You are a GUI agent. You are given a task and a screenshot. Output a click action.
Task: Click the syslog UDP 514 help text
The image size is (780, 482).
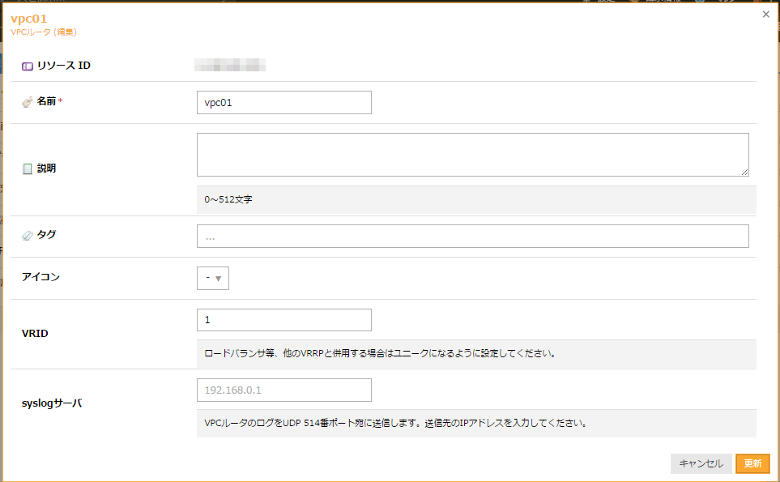click(x=395, y=423)
